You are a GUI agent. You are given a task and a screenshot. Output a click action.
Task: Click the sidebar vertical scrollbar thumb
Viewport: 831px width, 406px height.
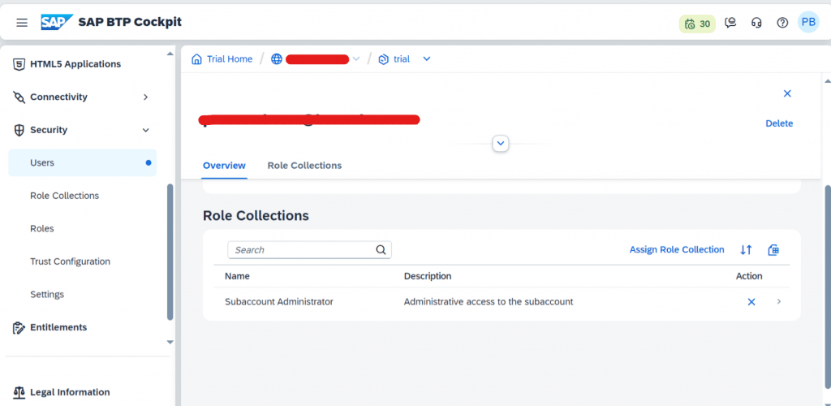170,252
